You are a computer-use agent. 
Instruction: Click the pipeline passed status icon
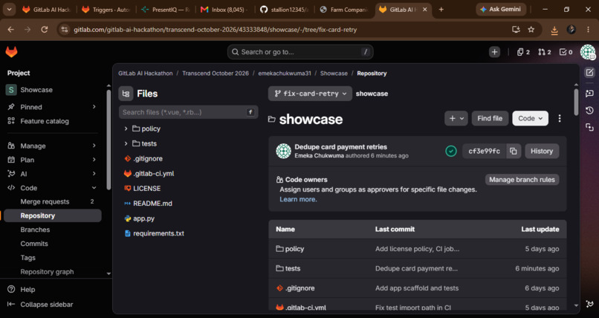tap(451, 151)
